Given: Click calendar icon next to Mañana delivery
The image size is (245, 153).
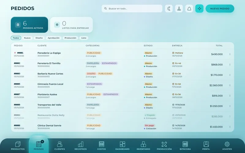Looking at the screenshot, I should pyautogui.click(x=173, y=53).
